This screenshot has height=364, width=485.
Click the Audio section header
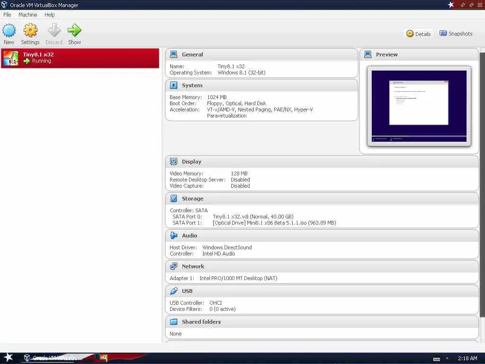(x=322, y=236)
